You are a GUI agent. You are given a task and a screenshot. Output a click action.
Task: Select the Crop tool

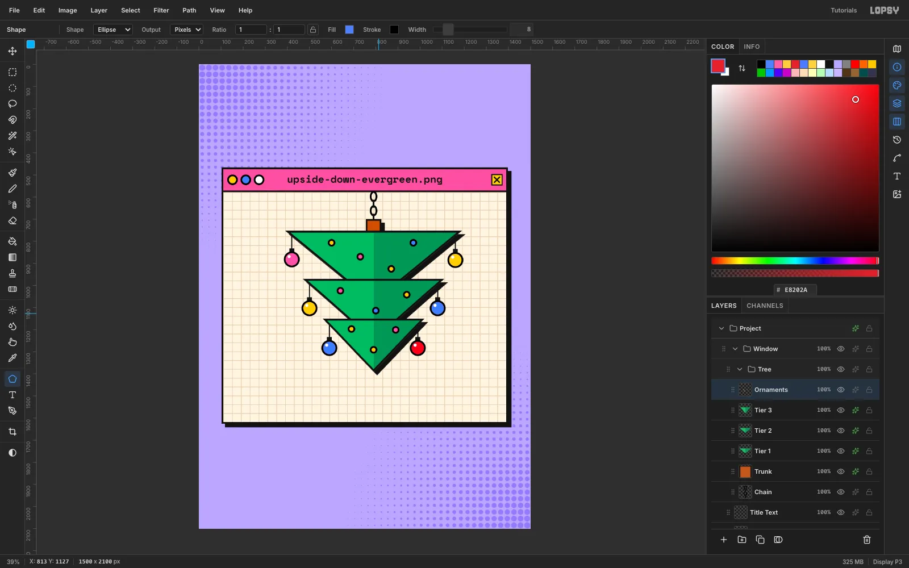pos(12,432)
